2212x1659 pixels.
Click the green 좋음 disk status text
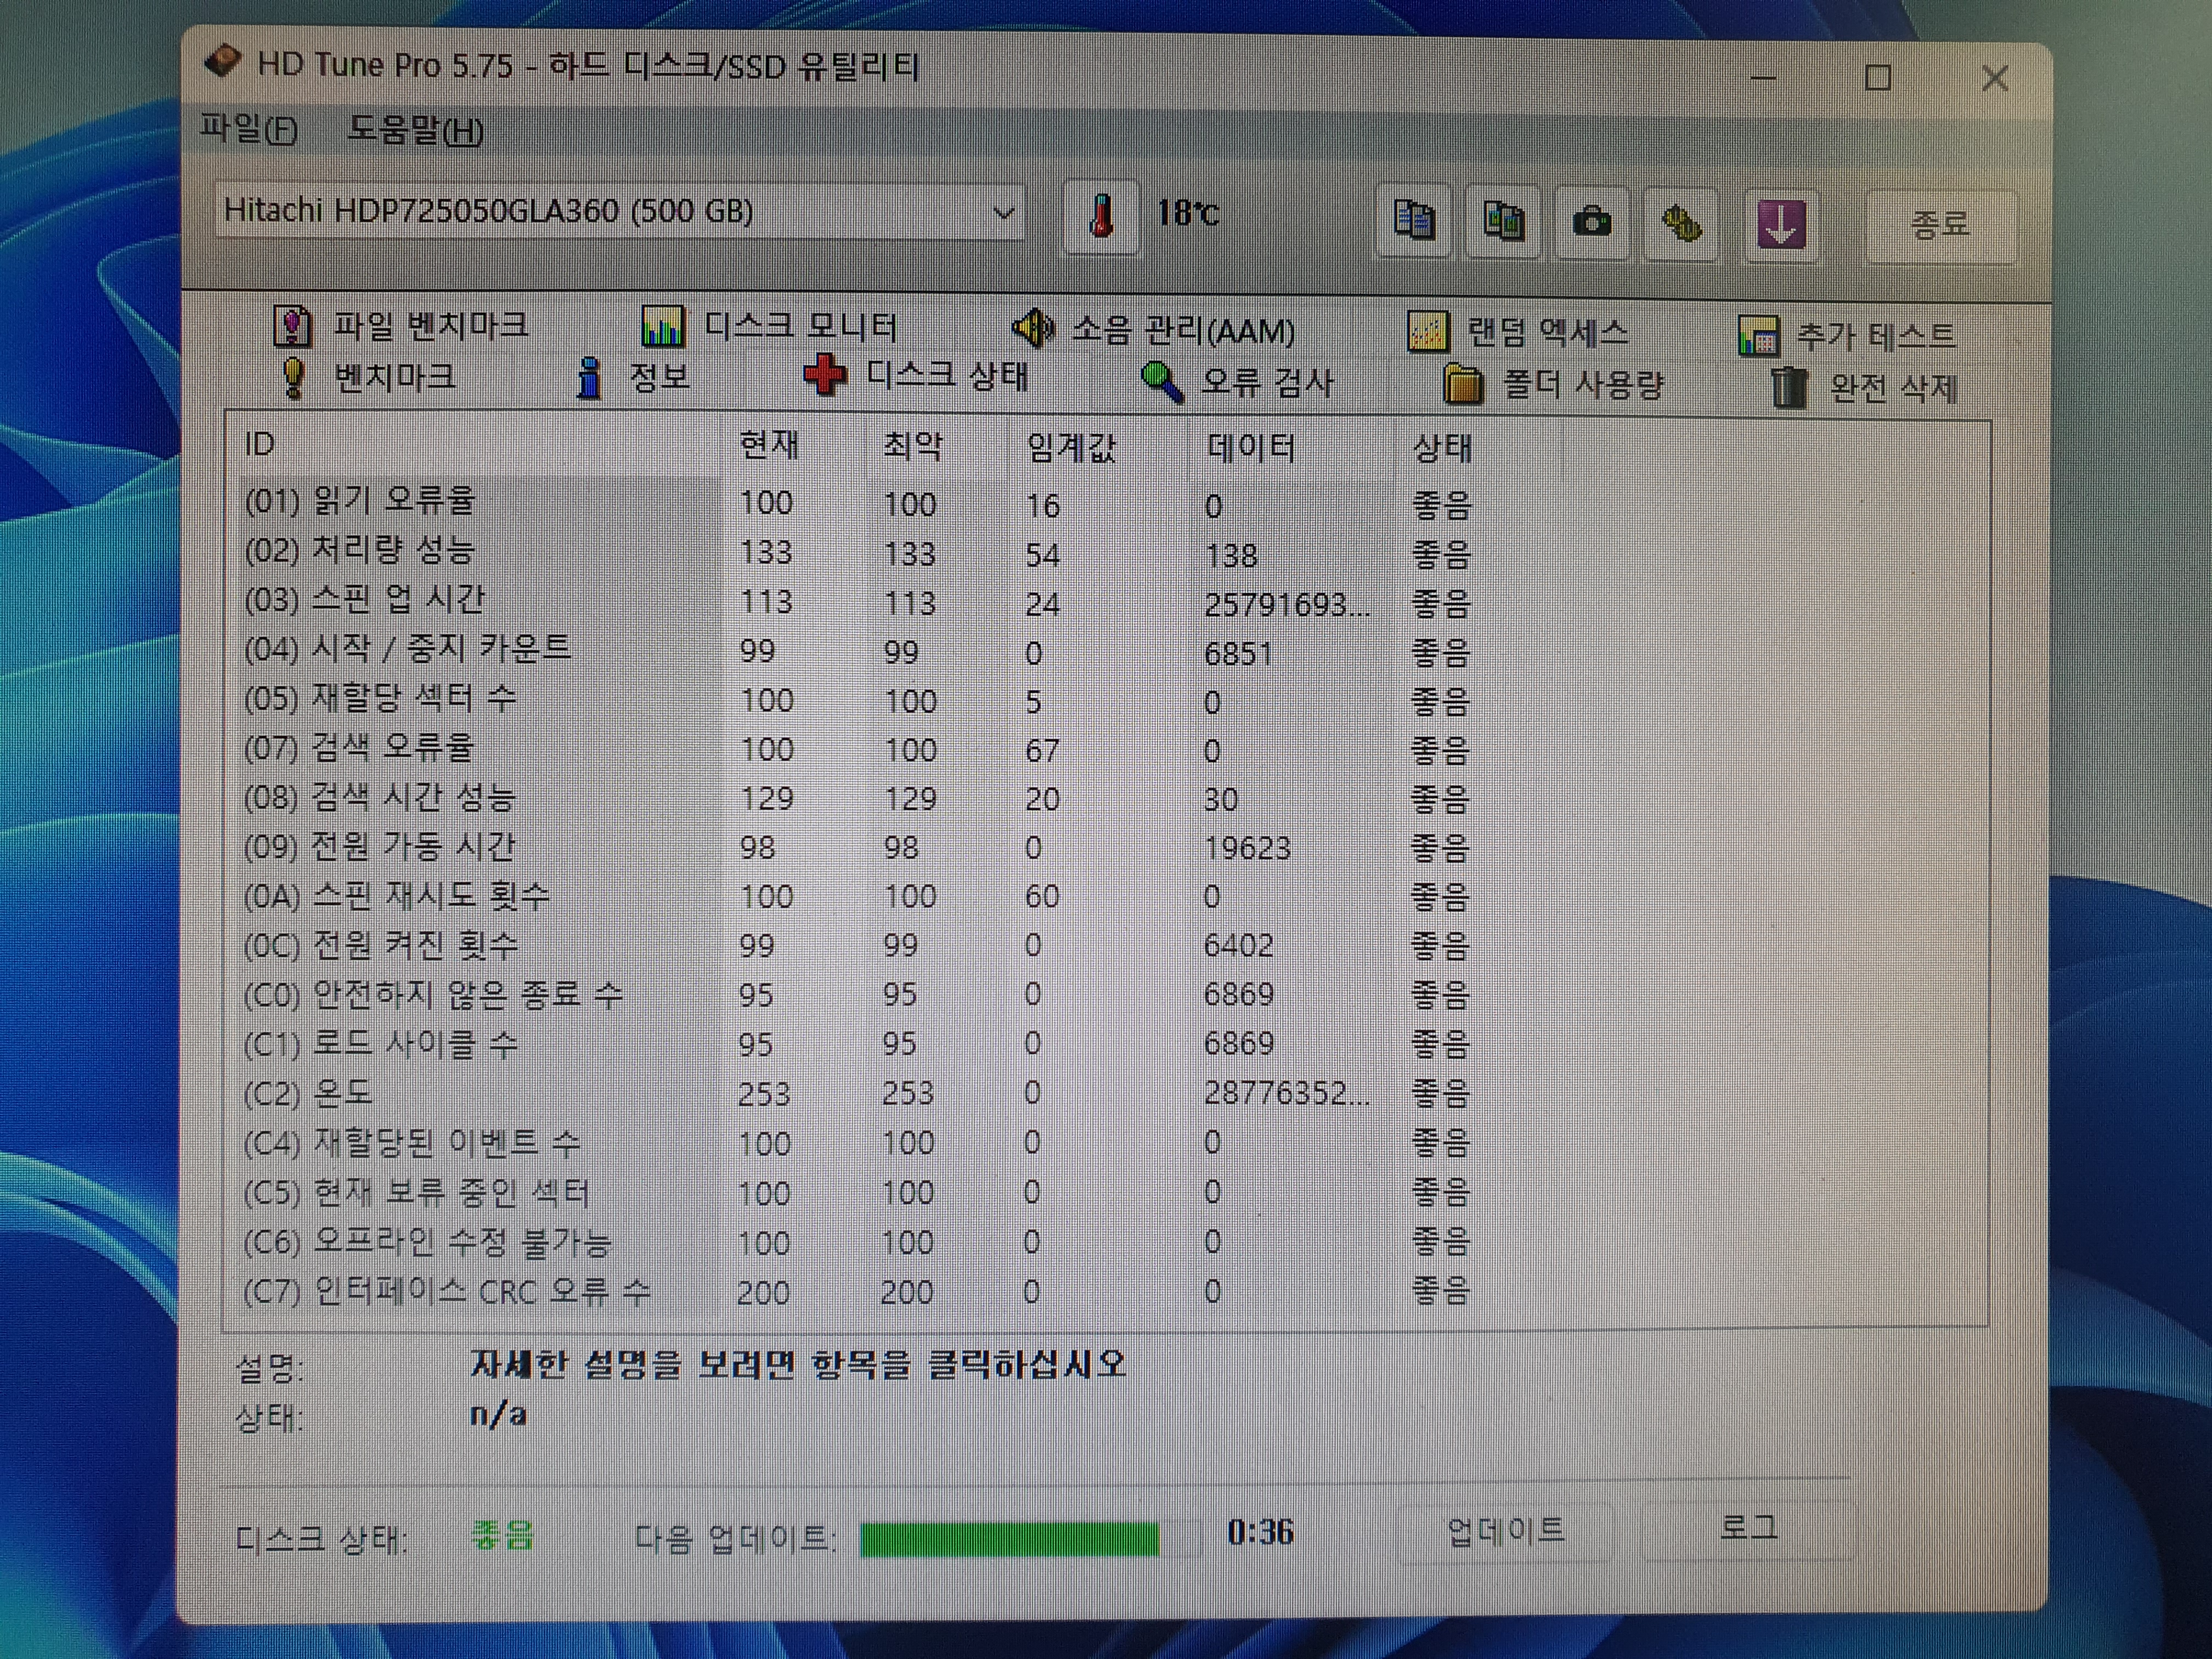tap(503, 1535)
